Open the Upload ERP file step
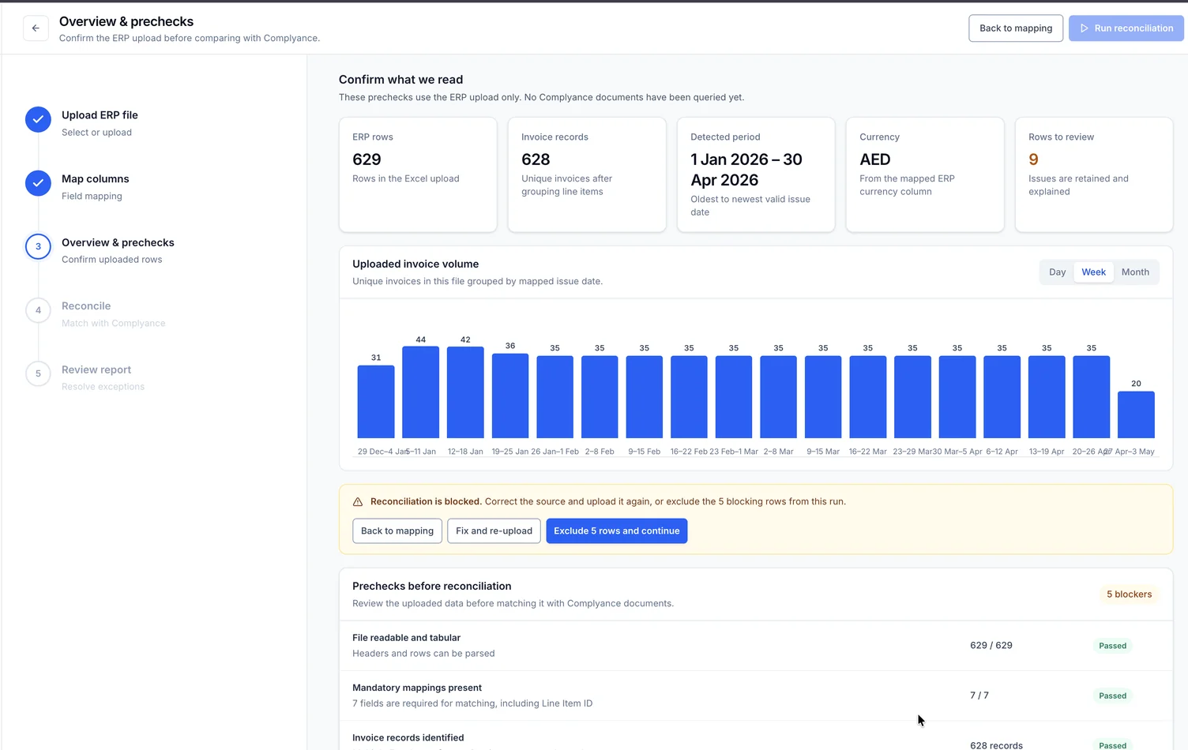This screenshot has height=750, width=1188. (x=100, y=115)
